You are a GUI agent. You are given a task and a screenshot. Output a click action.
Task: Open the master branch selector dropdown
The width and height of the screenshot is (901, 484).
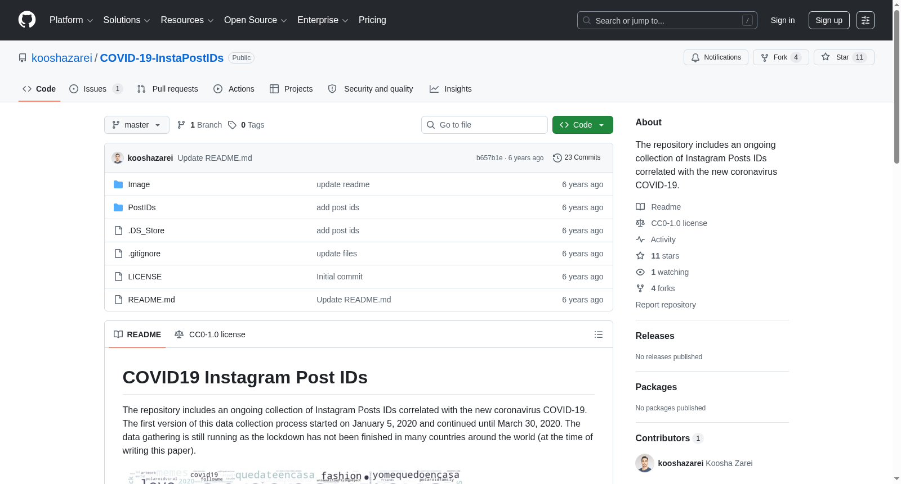(137, 125)
